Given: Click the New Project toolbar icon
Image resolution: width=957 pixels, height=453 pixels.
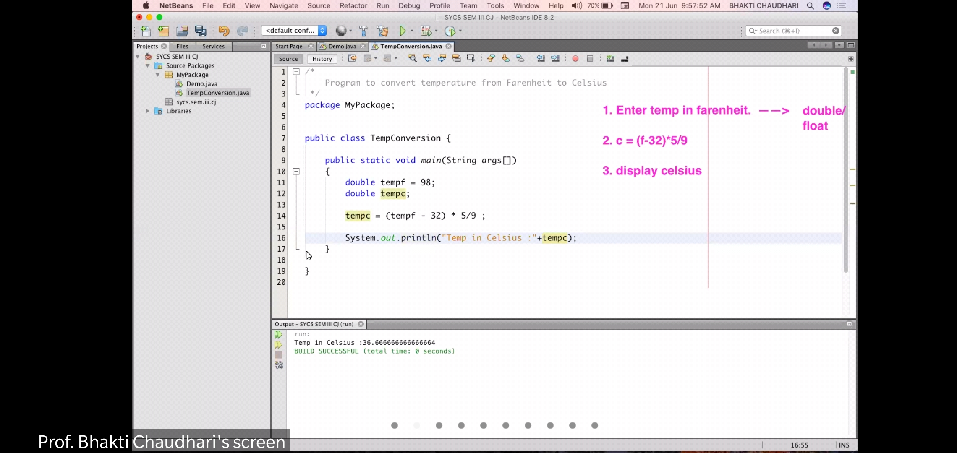Looking at the screenshot, I should pos(163,31).
